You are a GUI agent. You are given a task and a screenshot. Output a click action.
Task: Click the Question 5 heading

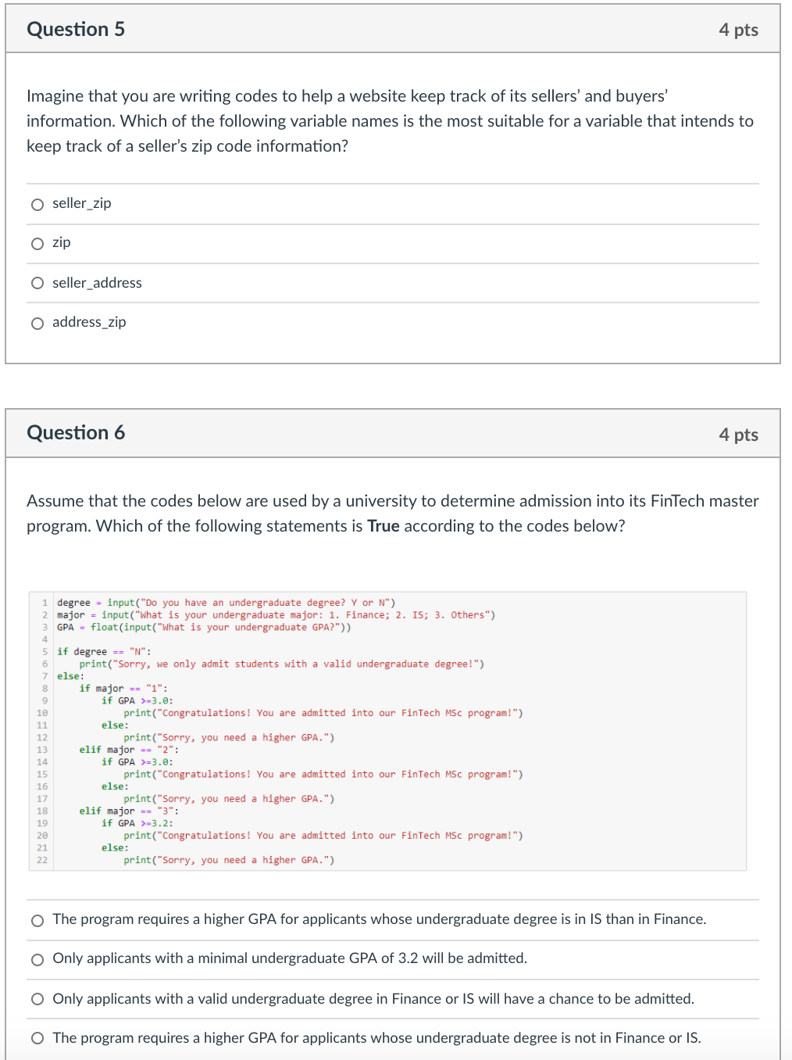coord(76,29)
